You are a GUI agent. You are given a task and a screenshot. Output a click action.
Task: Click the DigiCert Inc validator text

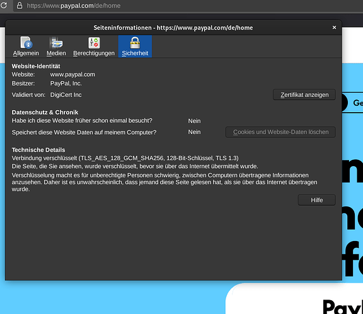coord(66,95)
